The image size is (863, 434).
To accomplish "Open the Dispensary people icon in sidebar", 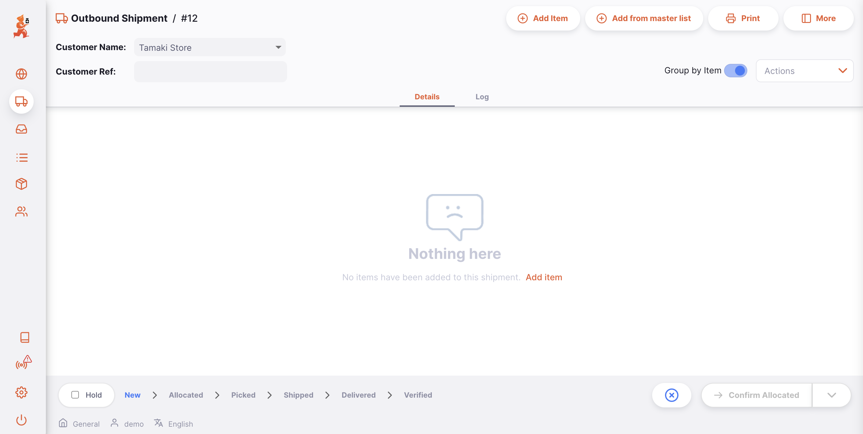I will [x=21, y=211].
